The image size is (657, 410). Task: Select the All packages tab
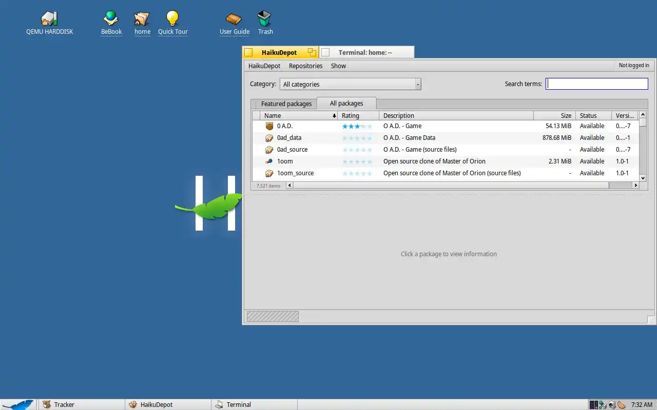(346, 103)
